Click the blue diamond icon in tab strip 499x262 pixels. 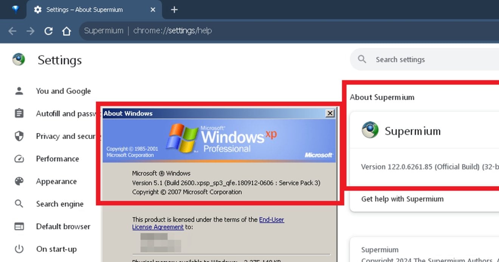pos(15,10)
